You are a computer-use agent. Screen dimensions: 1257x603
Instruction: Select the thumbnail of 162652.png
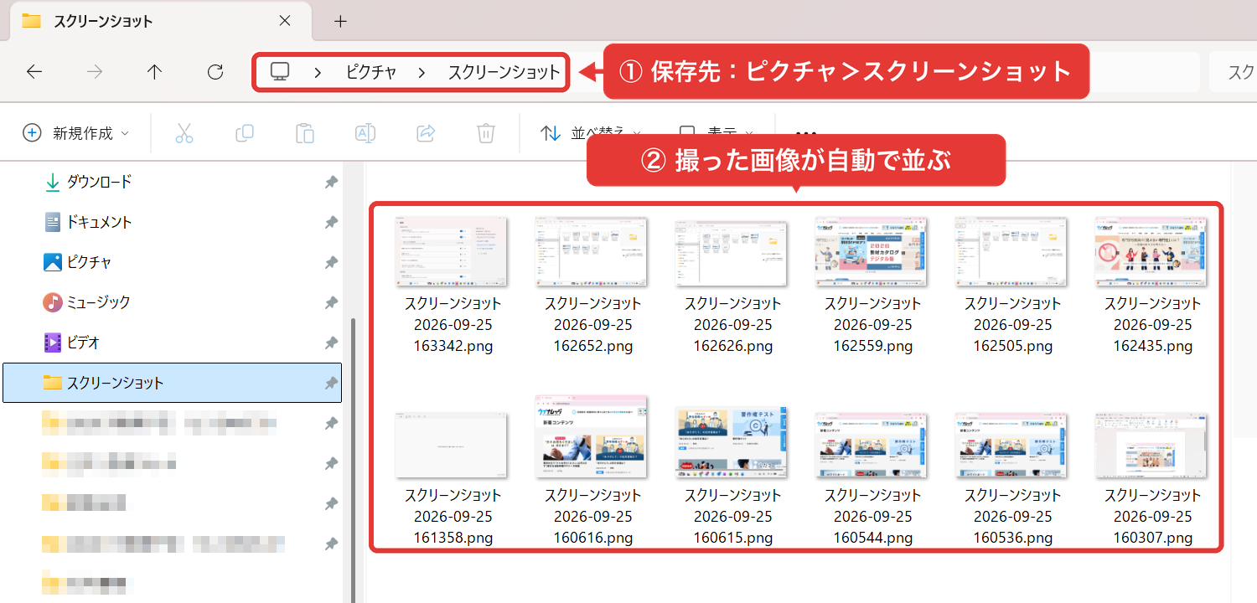coord(591,251)
